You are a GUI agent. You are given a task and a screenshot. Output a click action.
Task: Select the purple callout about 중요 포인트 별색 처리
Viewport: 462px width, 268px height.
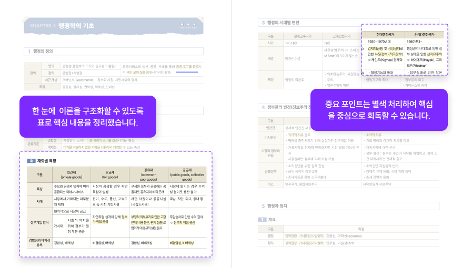coord(378,110)
